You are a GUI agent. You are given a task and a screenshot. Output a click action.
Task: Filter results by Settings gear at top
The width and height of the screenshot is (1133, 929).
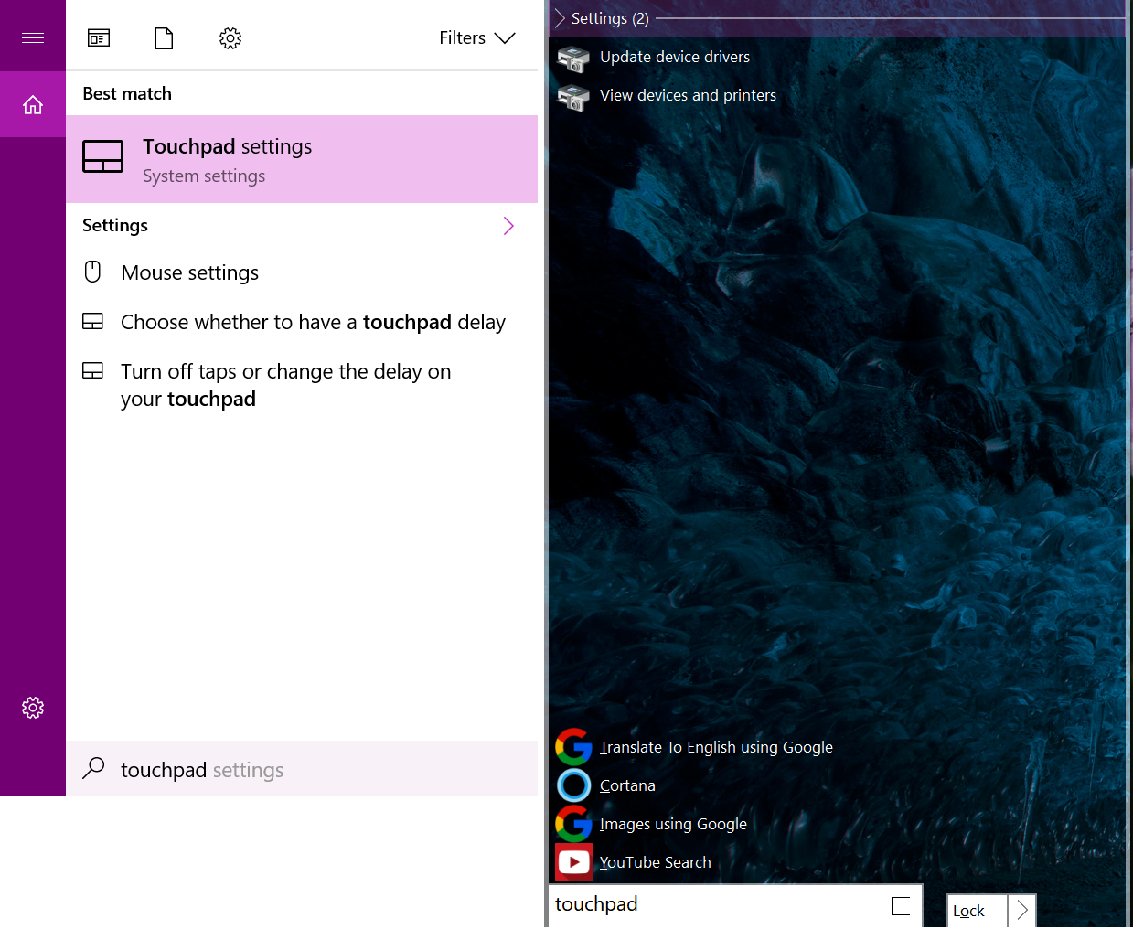(x=230, y=38)
